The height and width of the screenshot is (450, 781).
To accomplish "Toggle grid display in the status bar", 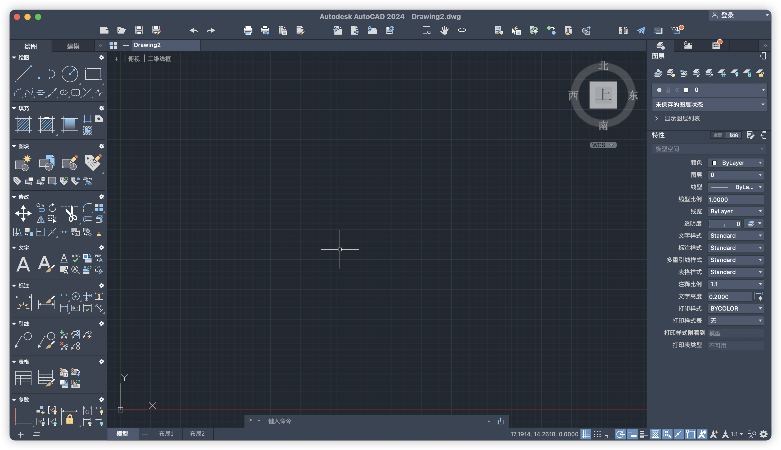I will 585,434.
